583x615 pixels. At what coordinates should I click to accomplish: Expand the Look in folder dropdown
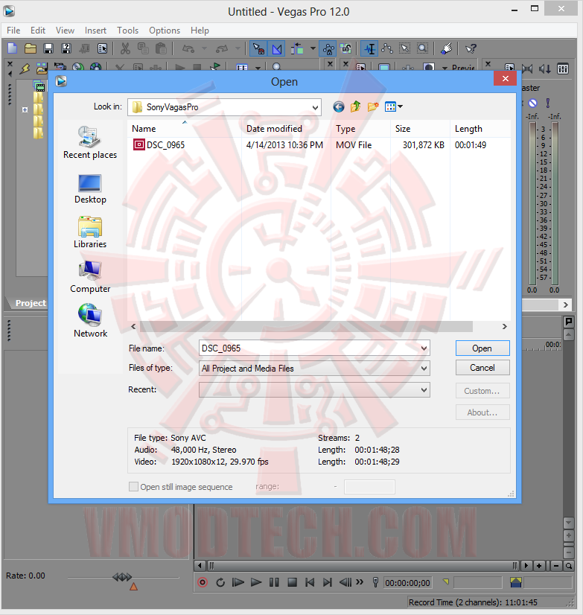pyautogui.click(x=315, y=107)
